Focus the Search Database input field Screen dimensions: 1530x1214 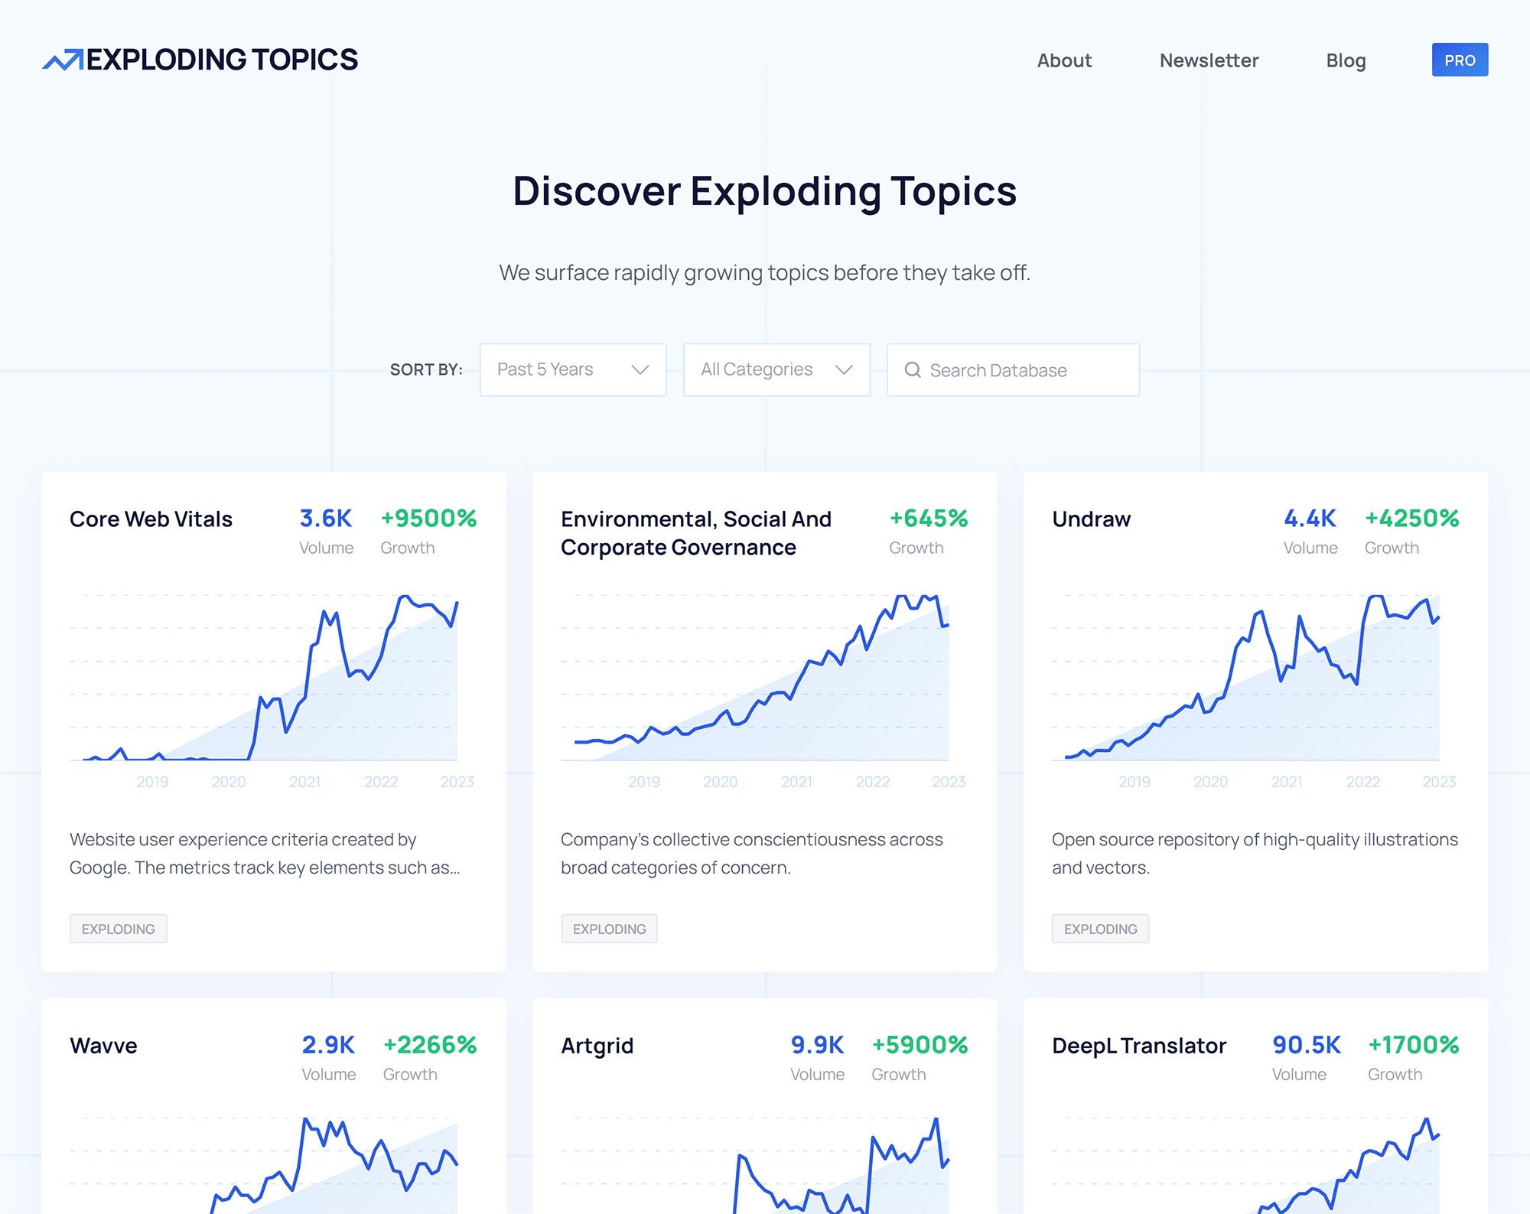1013,369
